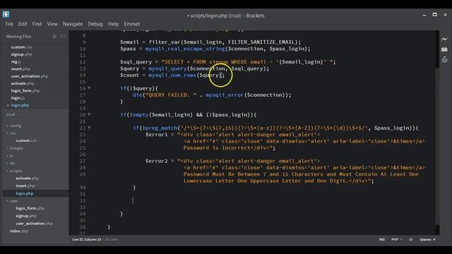Viewport: 452px width, 254px height.
Task: Open login.js in Working Files
Action: (18, 98)
